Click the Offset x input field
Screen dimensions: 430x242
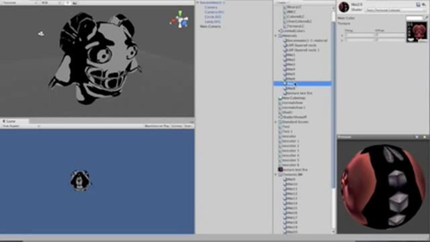click(x=390, y=35)
